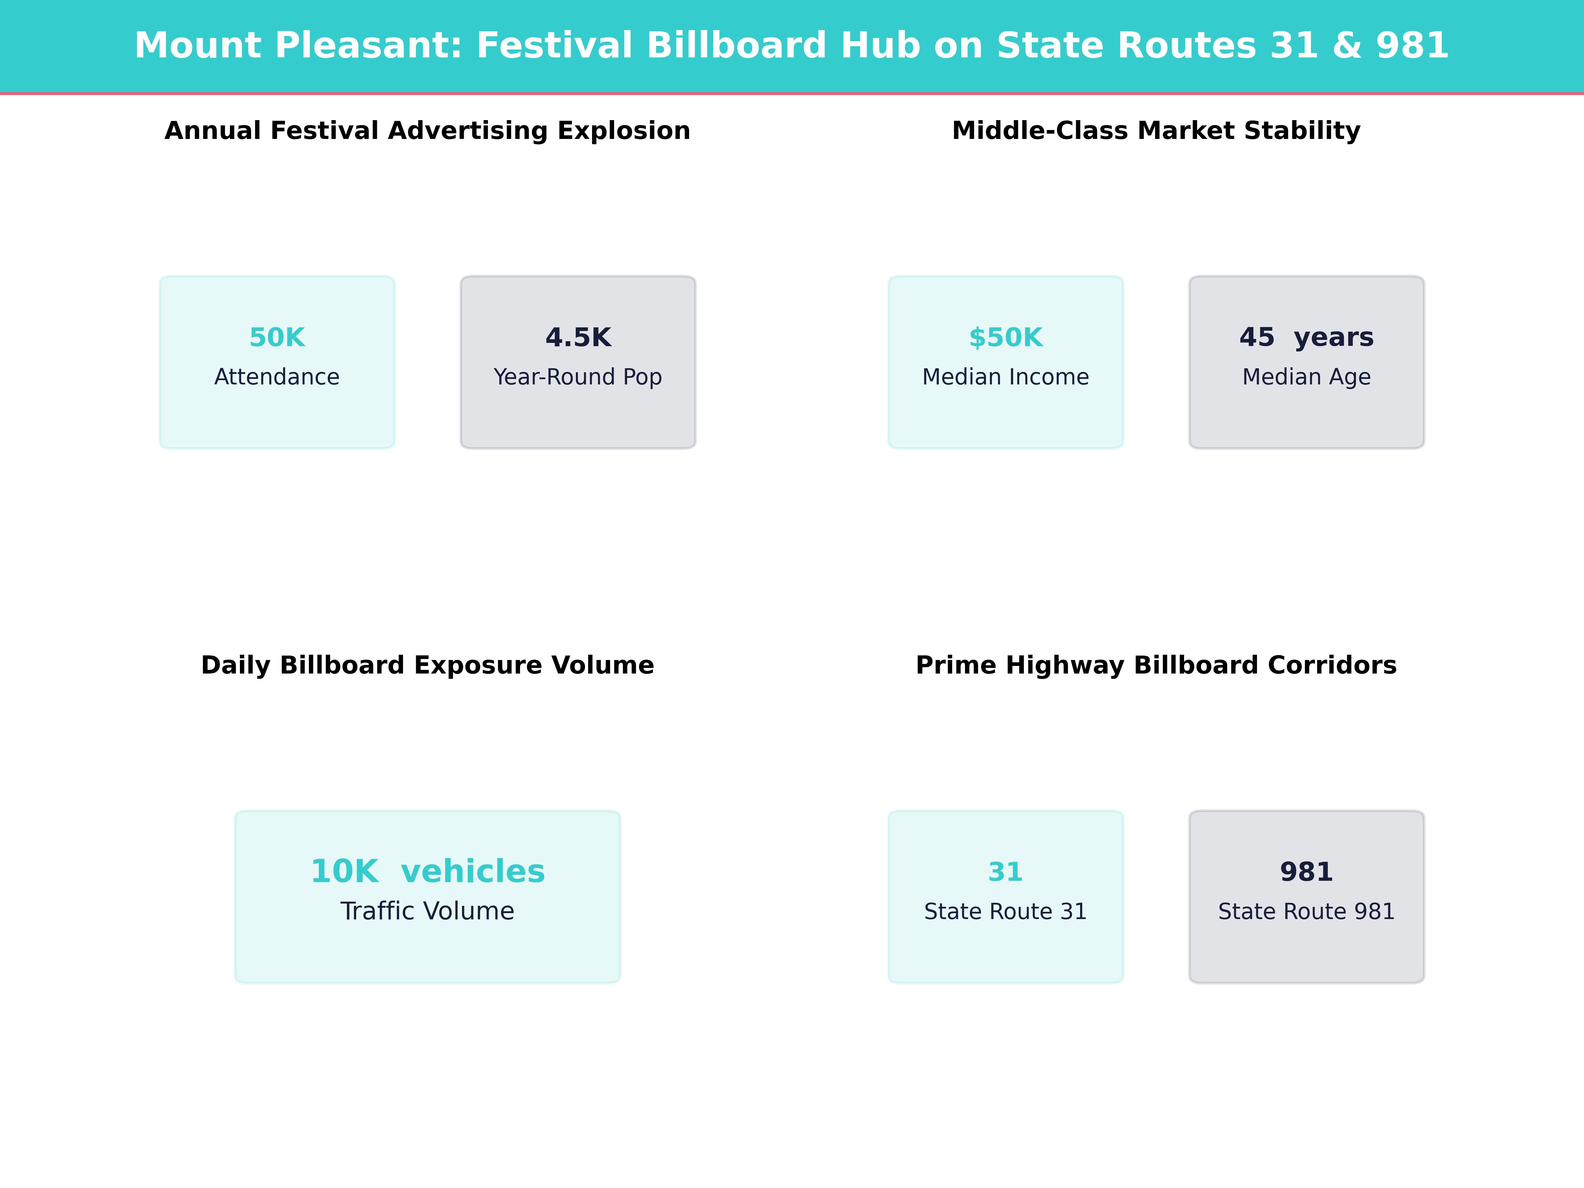Select the State Route 31 label
The width and height of the screenshot is (1584, 1188).
(1006, 911)
